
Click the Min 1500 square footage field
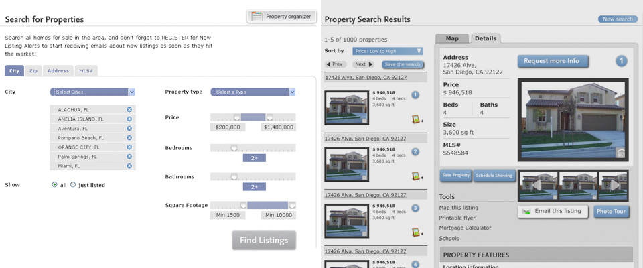click(x=228, y=215)
